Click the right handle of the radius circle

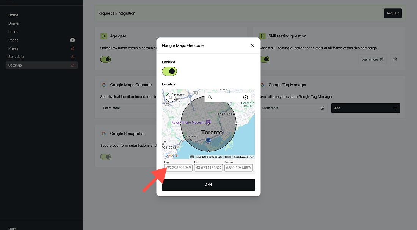236,124
